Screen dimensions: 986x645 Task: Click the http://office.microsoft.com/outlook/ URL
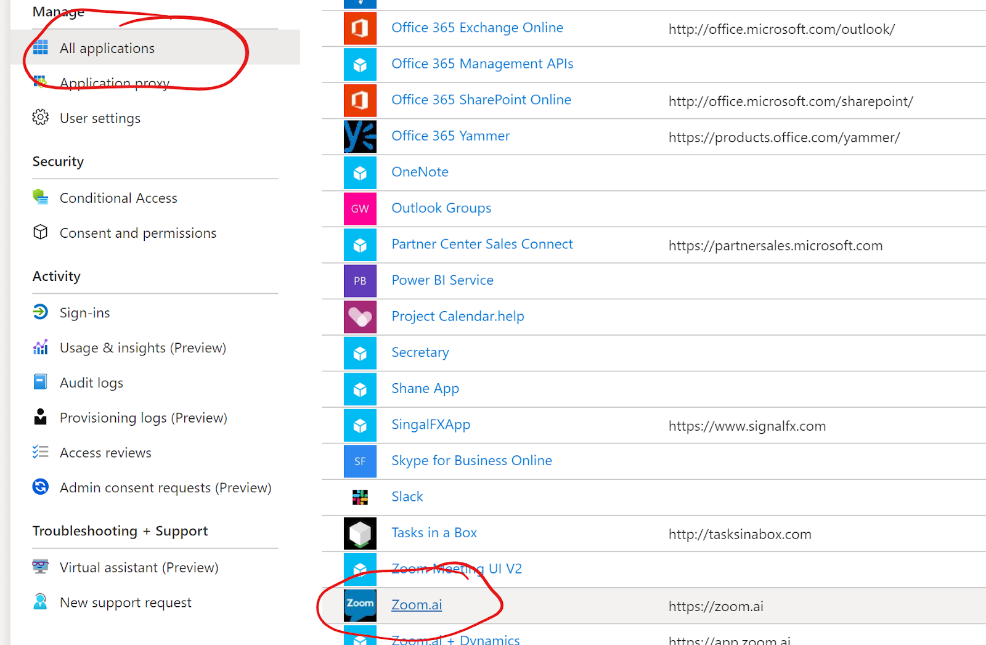(781, 29)
